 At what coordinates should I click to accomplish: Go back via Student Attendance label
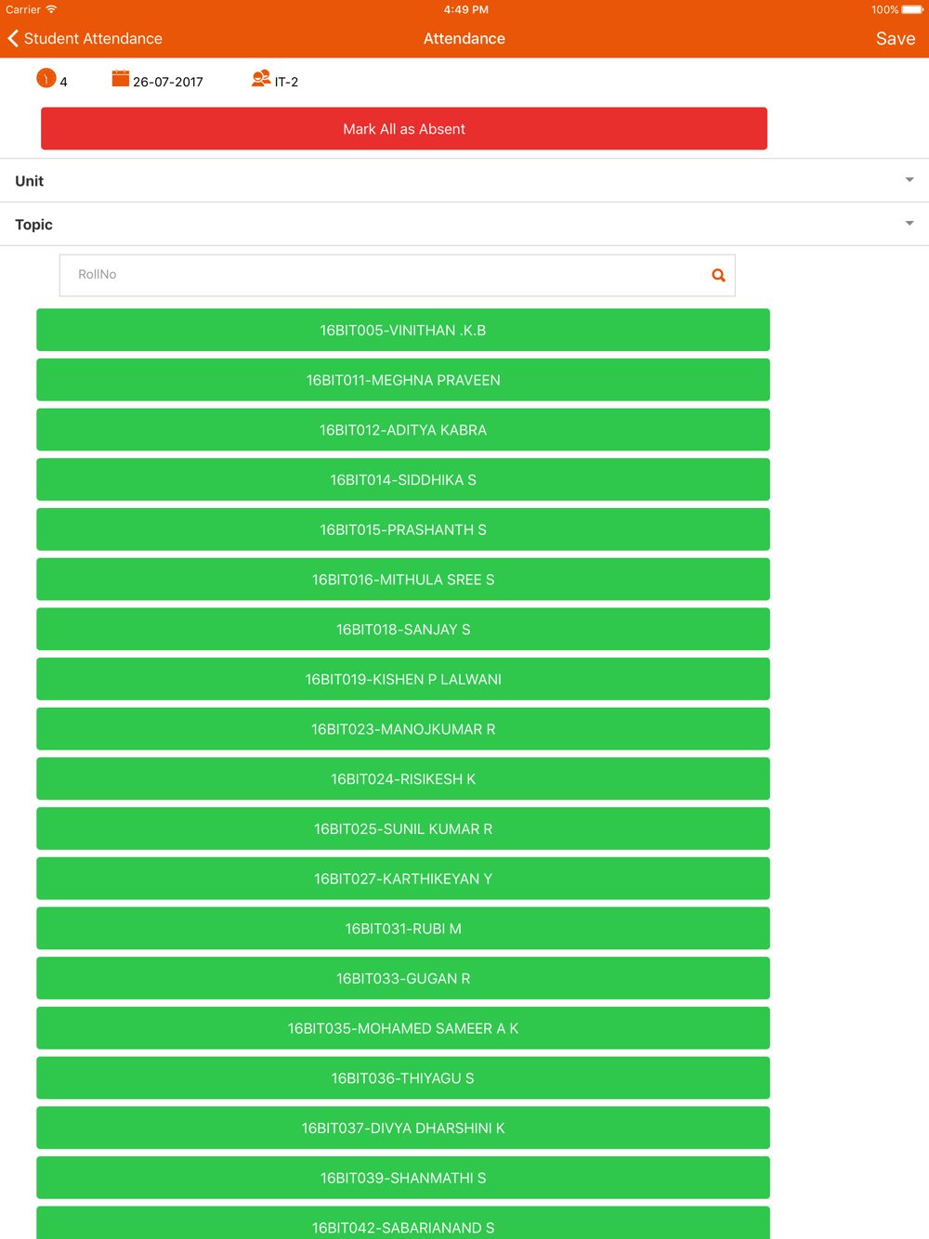[x=93, y=38]
